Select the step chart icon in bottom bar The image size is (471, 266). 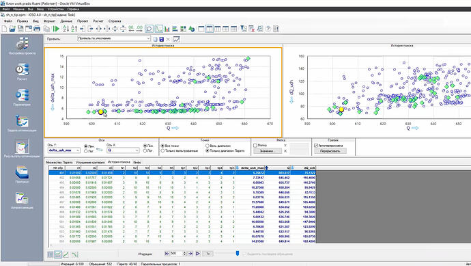click(75, 254)
